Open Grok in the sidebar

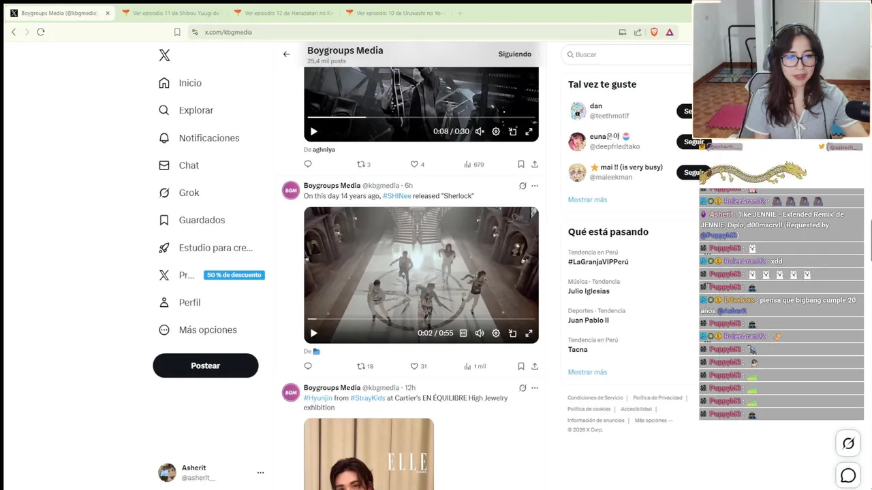tap(179, 193)
